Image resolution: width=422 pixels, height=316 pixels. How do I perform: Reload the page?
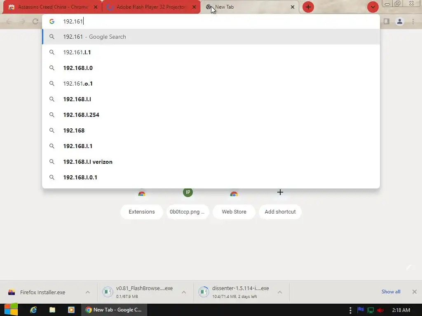[35, 21]
